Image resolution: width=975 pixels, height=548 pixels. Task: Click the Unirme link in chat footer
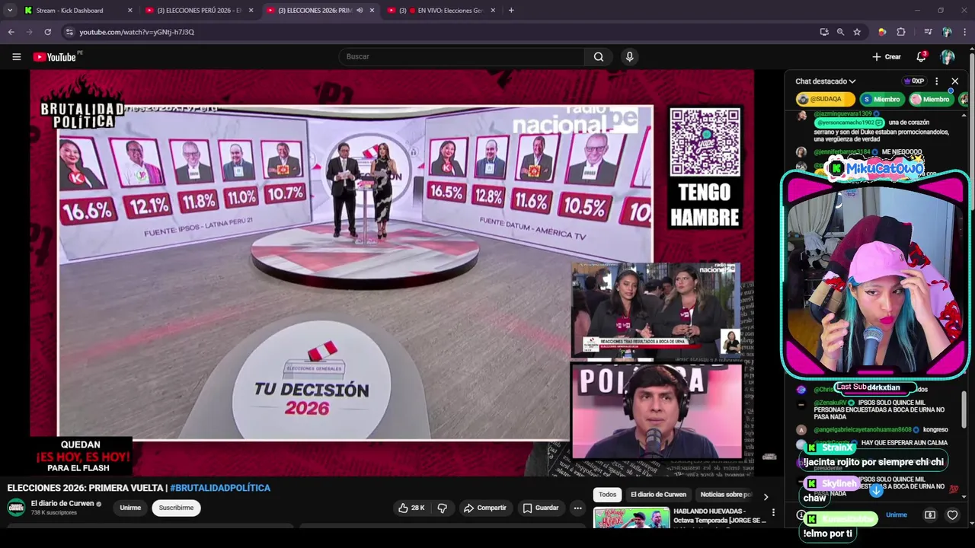(897, 515)
